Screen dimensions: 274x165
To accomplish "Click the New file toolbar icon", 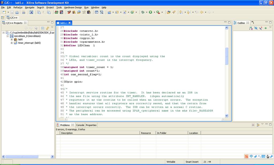I will [4, 12].
